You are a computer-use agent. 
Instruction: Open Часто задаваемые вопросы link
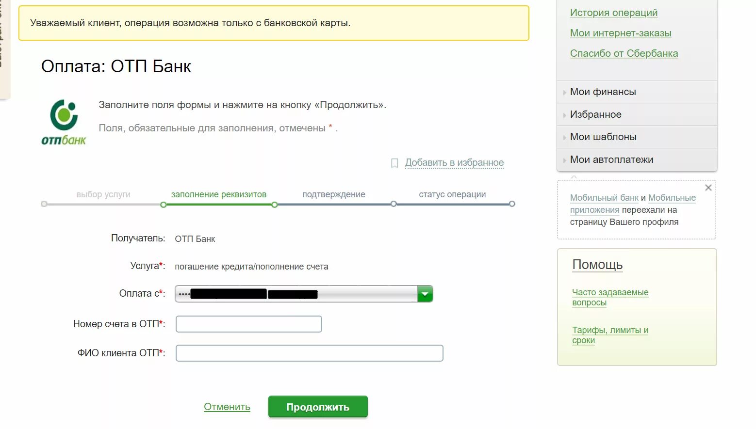pos(610,297)
